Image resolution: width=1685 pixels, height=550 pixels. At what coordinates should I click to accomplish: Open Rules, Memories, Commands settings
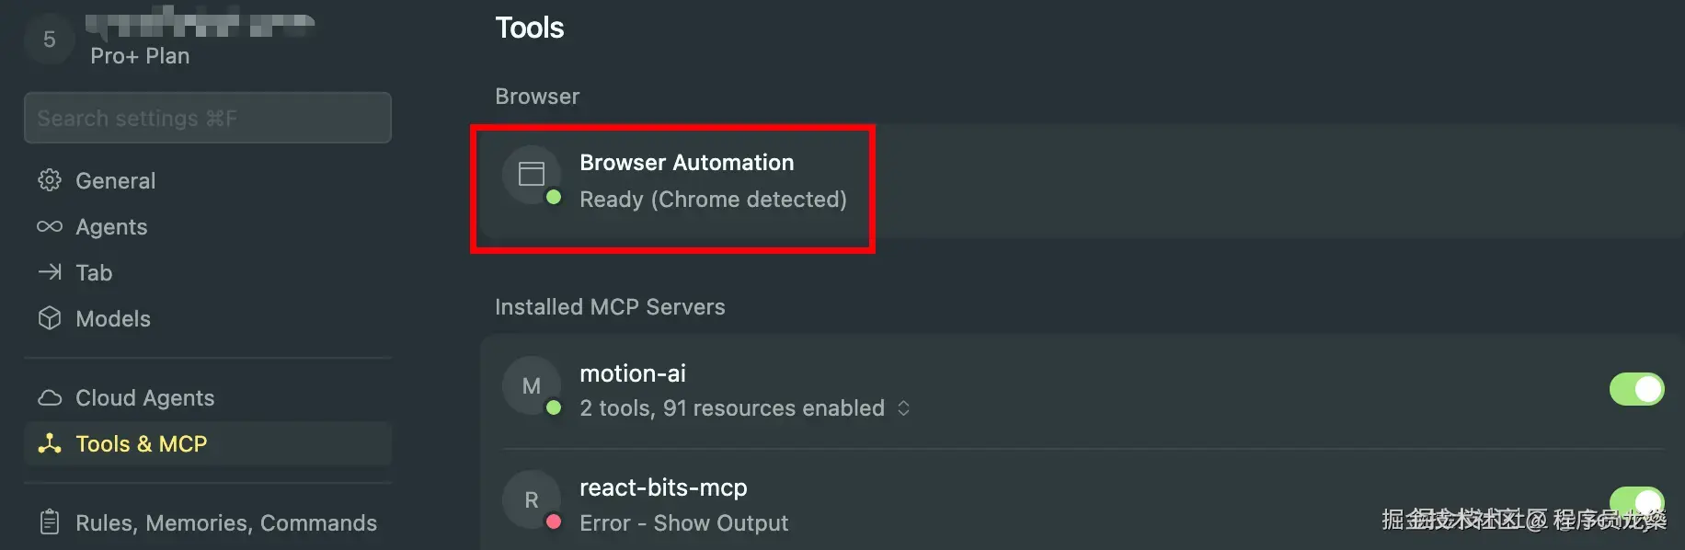[x=226, y=522]
